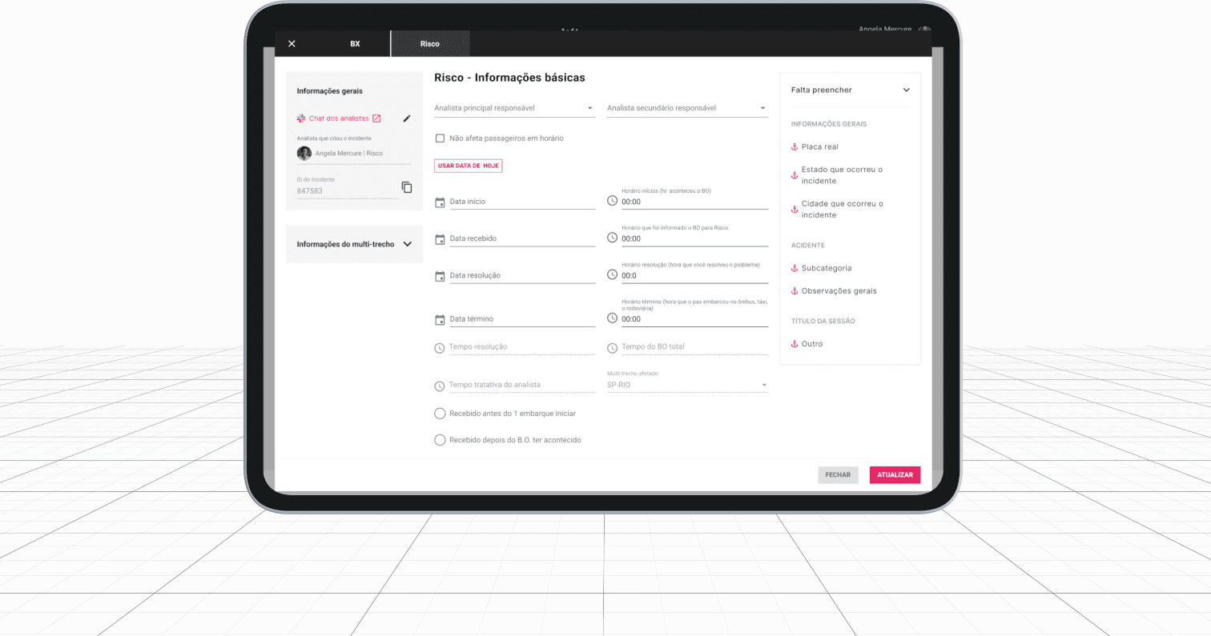Click the anchor icon beside Estado que ocorreu
Screen dimensions: 1211x636
[795, 175]
